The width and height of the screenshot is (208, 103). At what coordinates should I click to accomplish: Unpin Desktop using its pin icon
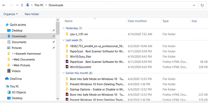[54, 30]
